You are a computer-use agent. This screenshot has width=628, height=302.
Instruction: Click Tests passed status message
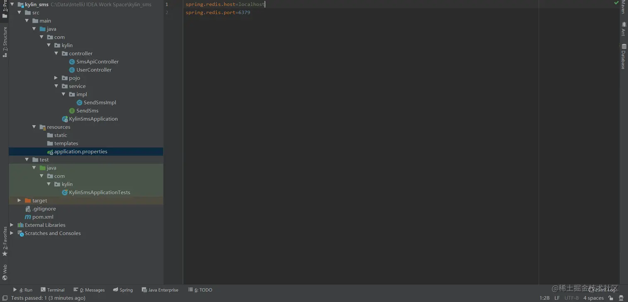(48, 298)
